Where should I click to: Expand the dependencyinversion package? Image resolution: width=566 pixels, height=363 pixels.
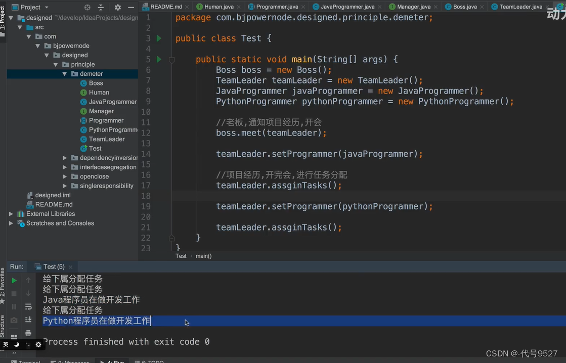65,158
